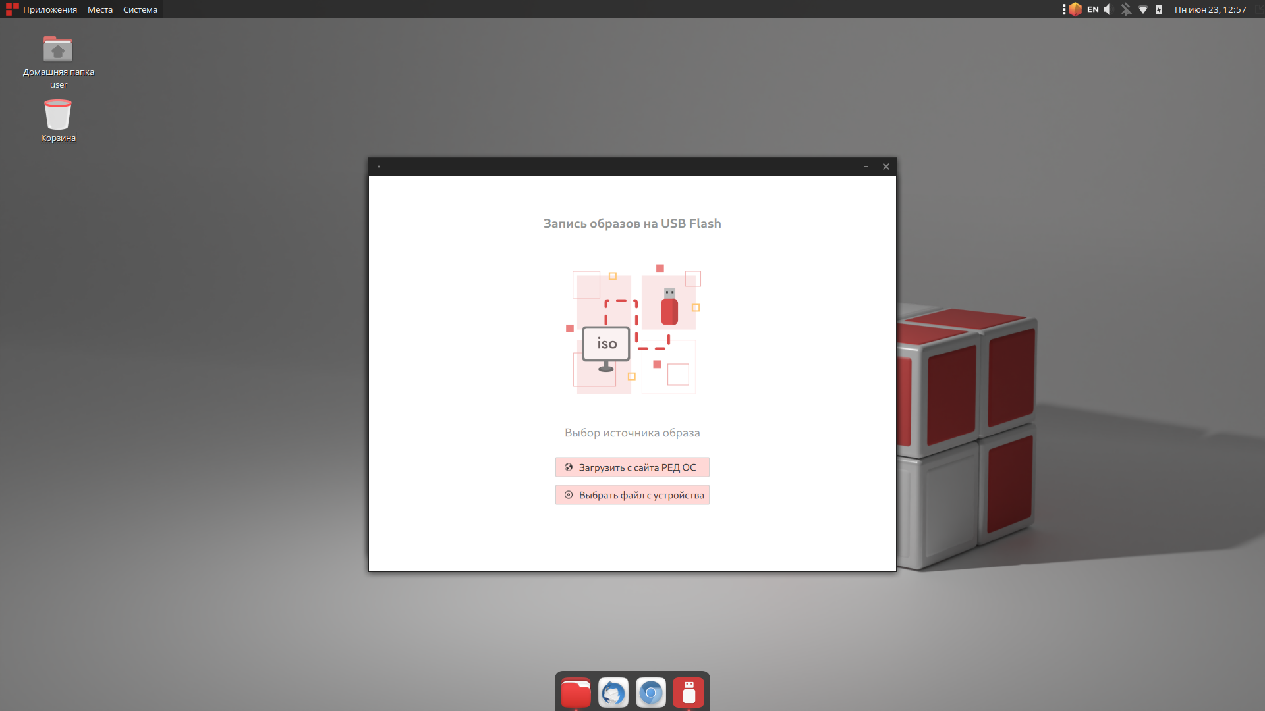Click the battery charging tray icon
The width and height of the screenshot is (1265, 711).
tap(1159, 9)
